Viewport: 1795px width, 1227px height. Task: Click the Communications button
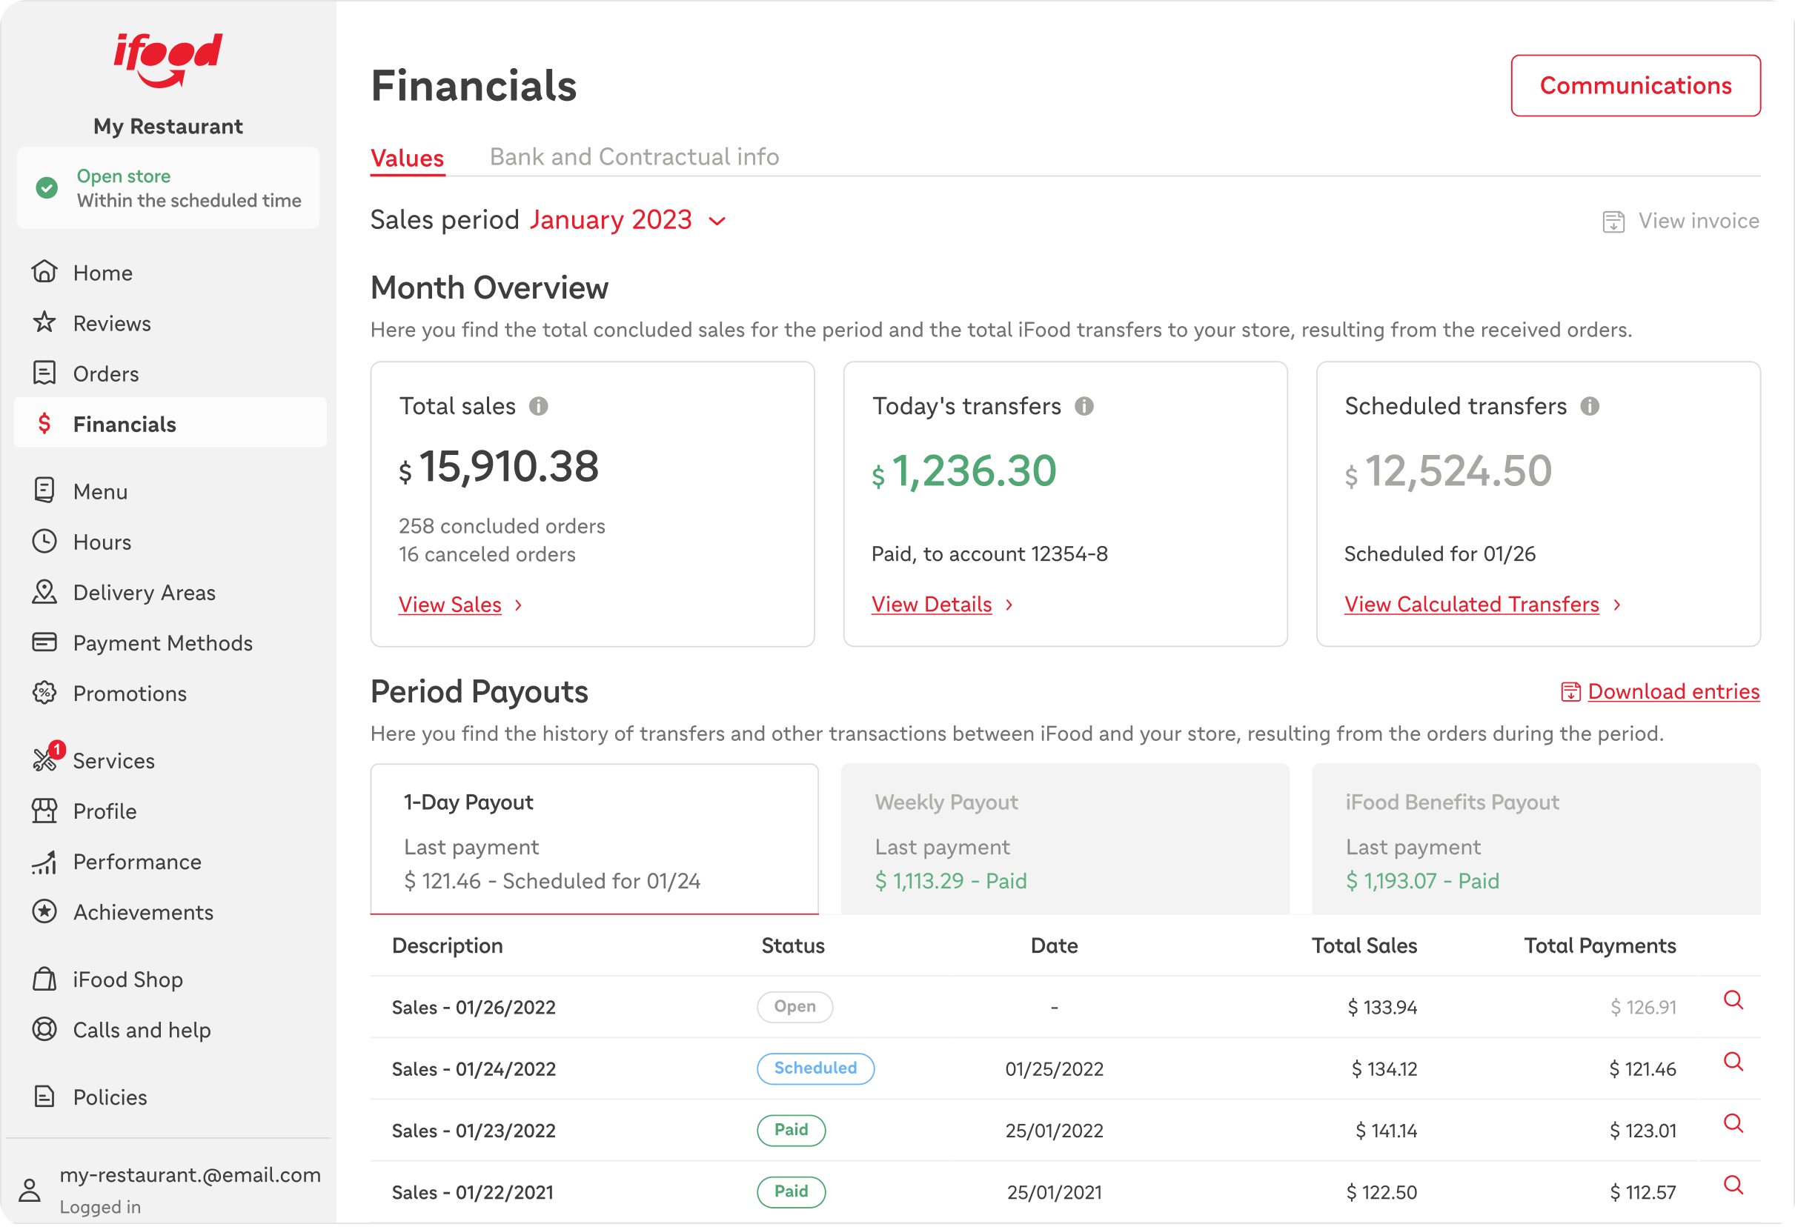point(1634,85)
